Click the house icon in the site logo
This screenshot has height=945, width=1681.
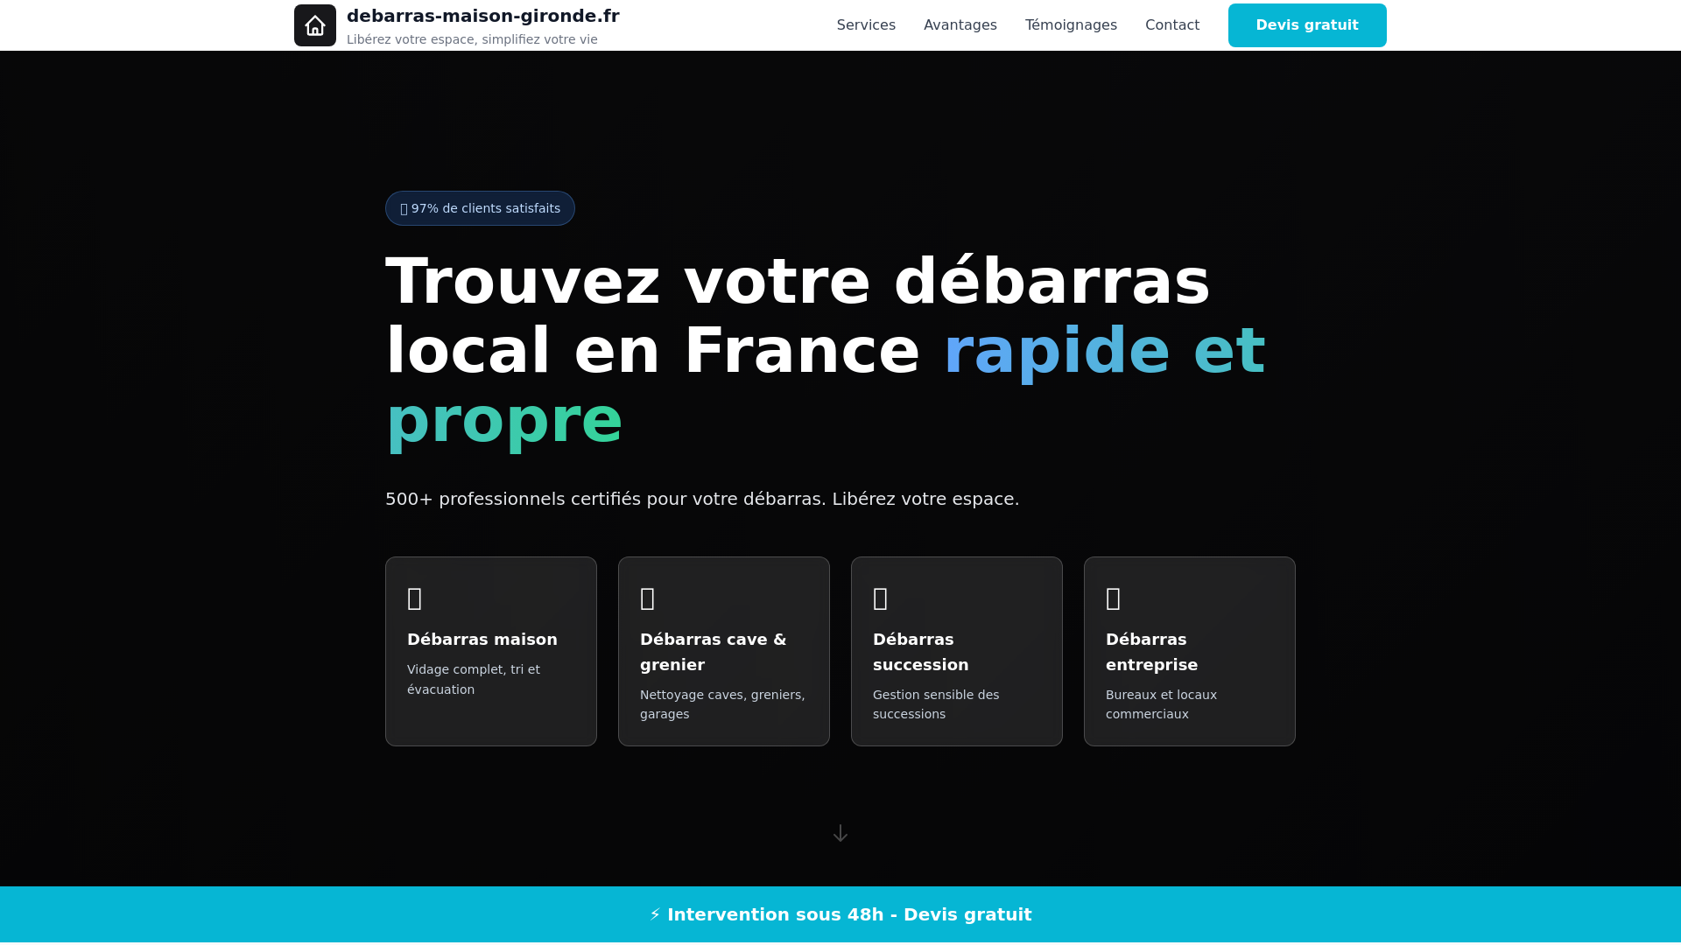point(314,24)
